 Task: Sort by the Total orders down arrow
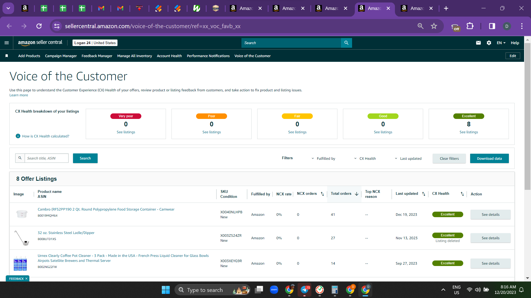click(357, 194)
